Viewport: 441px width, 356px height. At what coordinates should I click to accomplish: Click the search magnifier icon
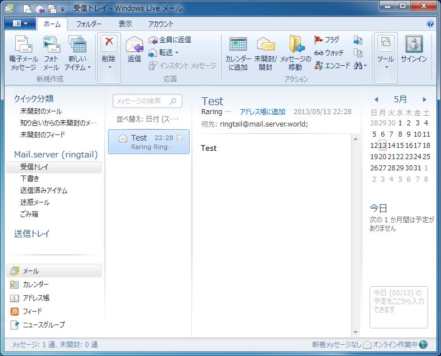click(173, 101)
